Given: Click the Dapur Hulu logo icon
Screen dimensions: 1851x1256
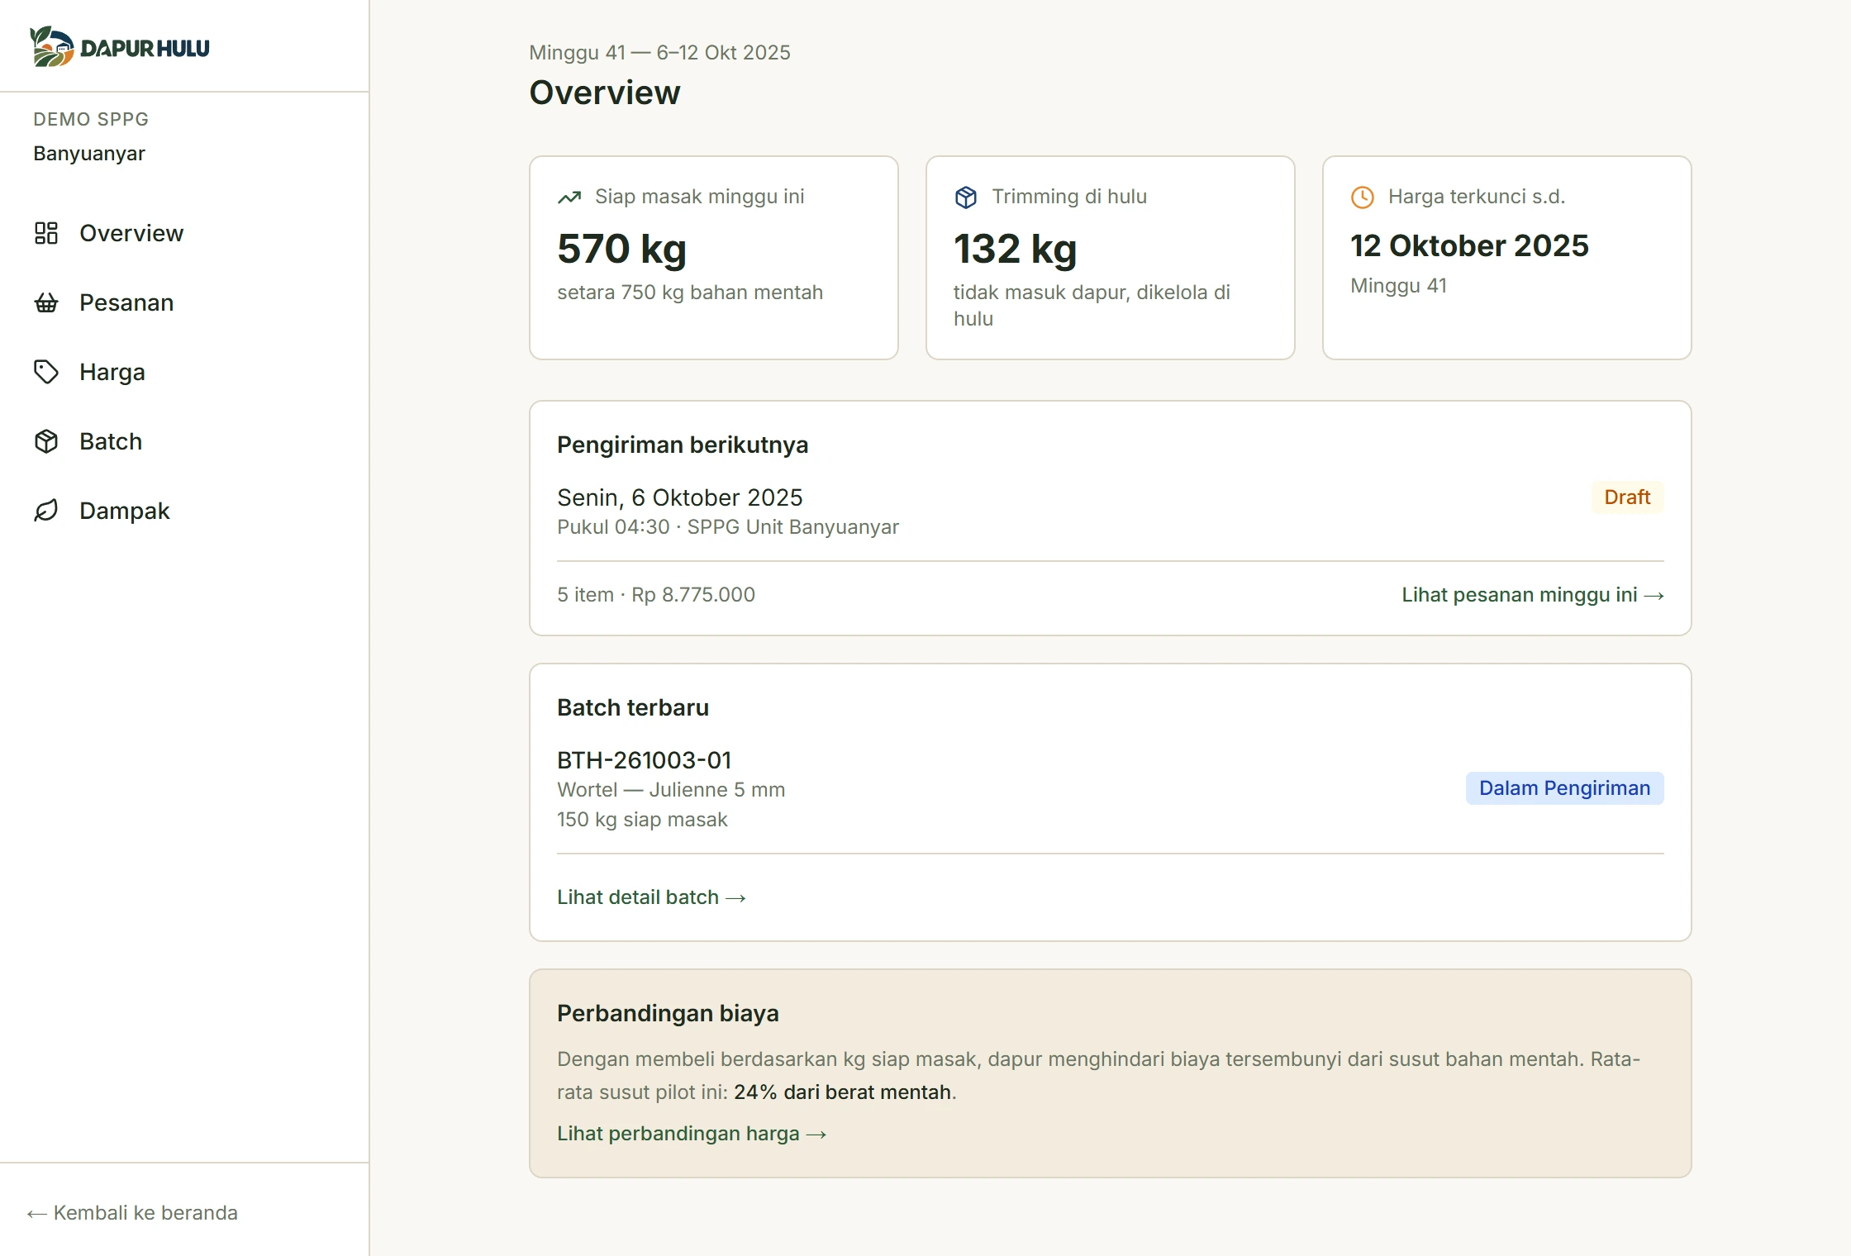Looking at the screenshot, I should point(52,46).
